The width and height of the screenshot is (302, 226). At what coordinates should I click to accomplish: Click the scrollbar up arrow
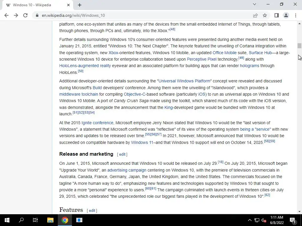coord(299,24)
